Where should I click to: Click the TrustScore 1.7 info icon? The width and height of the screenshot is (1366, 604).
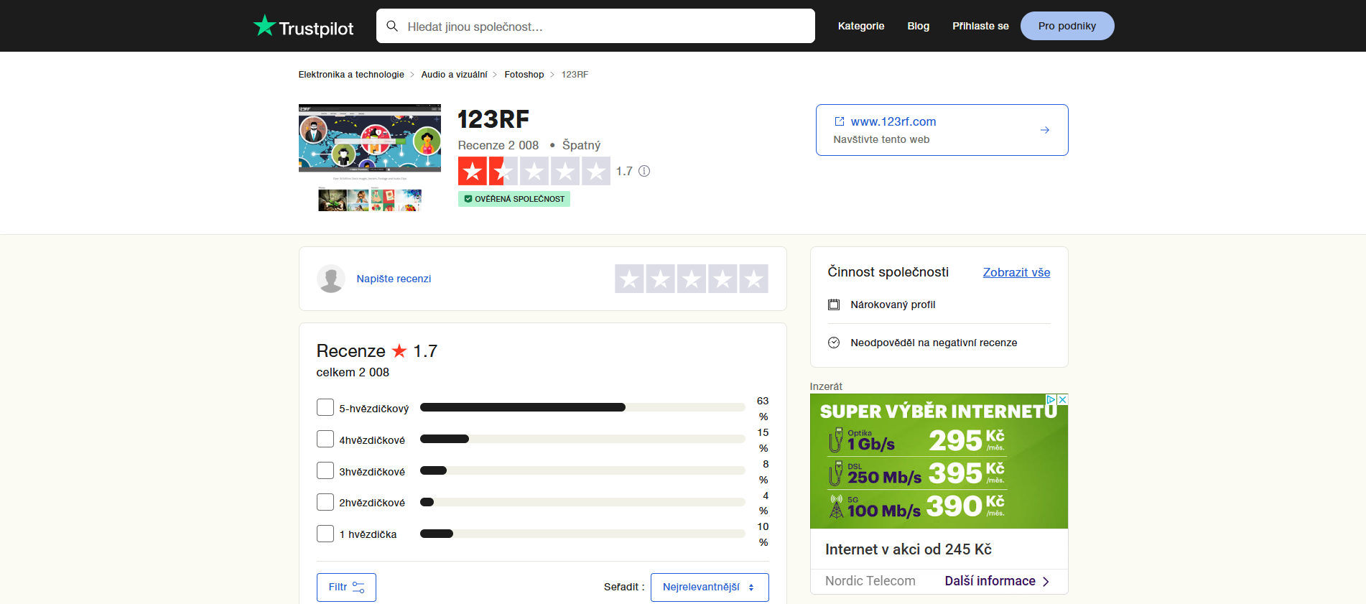(x=644, y=171)
